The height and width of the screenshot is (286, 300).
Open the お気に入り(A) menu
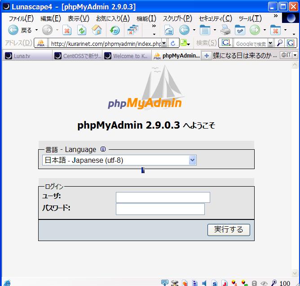pyautogui.click(x=113, y=18)
